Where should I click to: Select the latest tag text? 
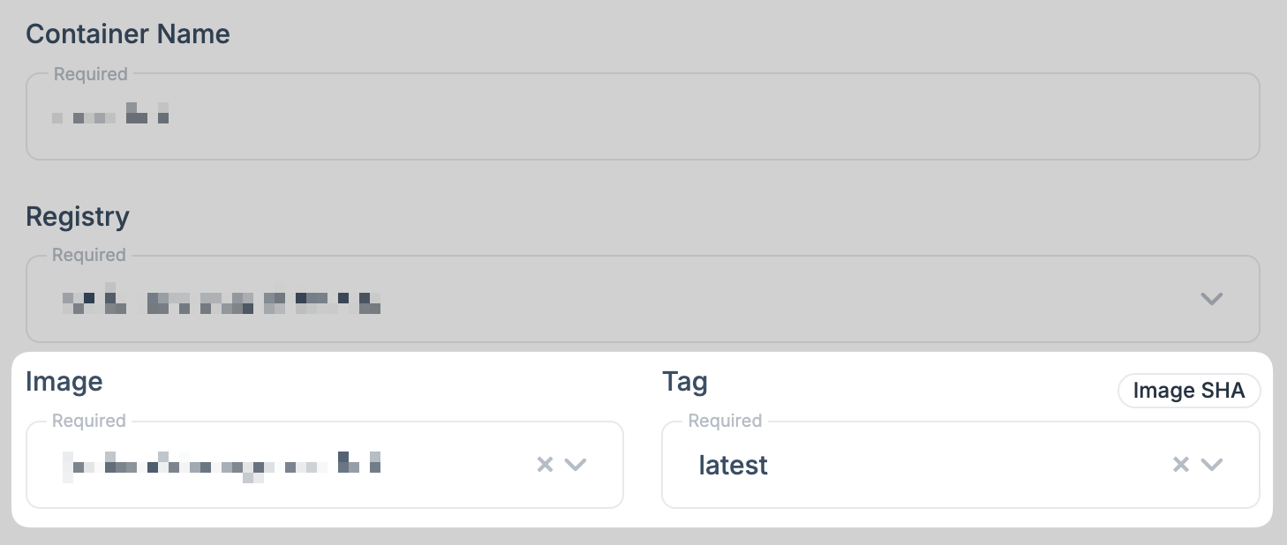[x=733, y=465]
